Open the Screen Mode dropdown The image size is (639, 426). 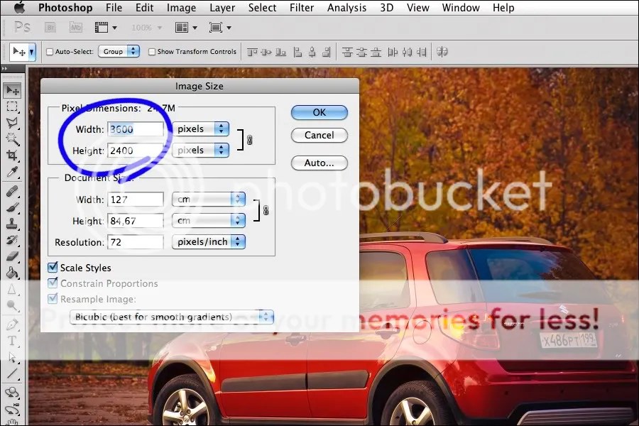point(220,28)
